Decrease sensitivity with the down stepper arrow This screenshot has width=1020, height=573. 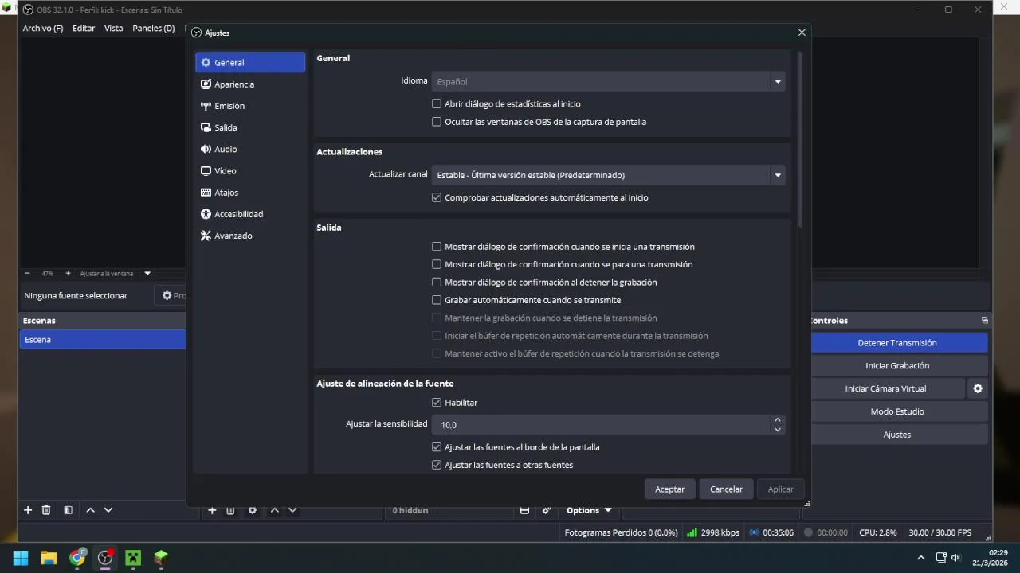(x=778, y=430)
